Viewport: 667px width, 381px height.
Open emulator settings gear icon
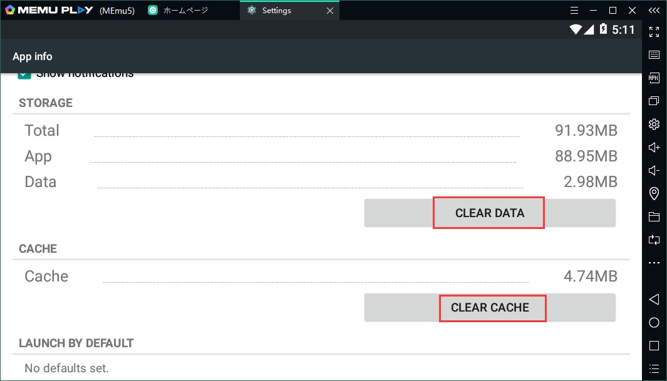click(654, 124)
